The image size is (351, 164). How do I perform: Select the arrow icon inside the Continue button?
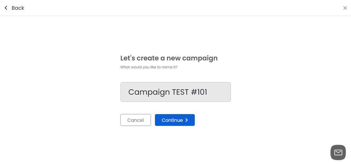click(187, 120)
